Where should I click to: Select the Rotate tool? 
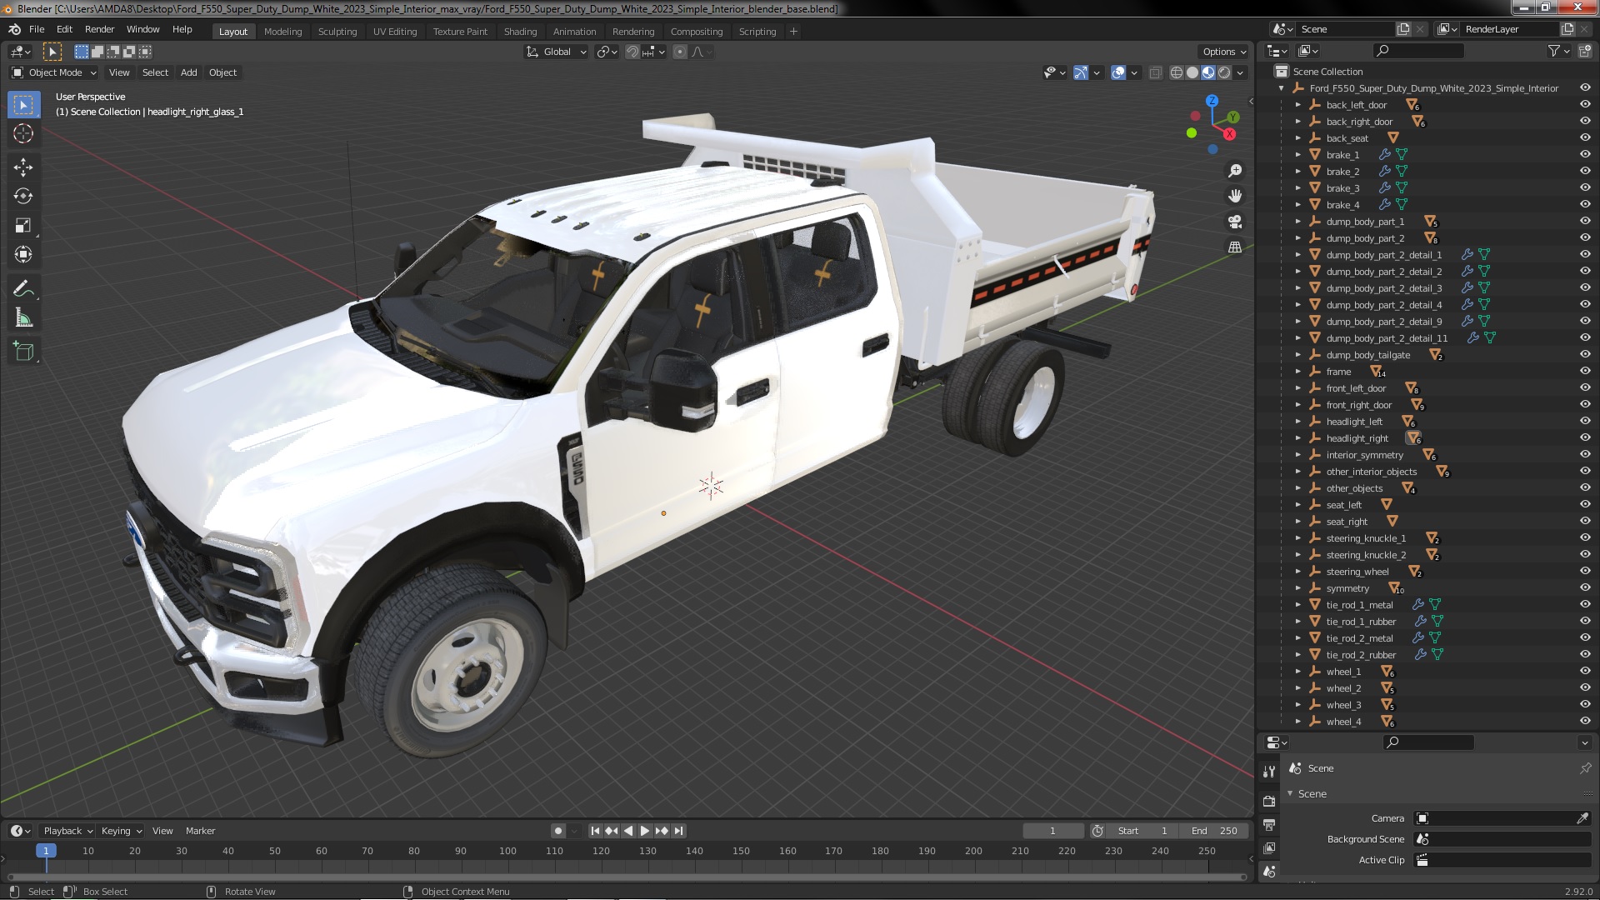23,197
